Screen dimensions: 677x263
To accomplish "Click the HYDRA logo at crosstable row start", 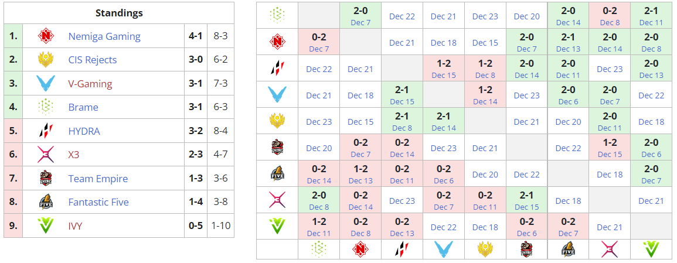I will point(277,68).
